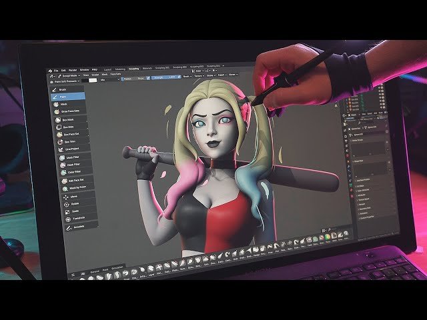Select the Transform tool
Image resolution: width=427 pixels, height=320 pixels.
click(x=81, y=218)
